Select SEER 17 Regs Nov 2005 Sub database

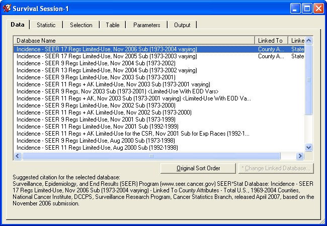point(107,57)
